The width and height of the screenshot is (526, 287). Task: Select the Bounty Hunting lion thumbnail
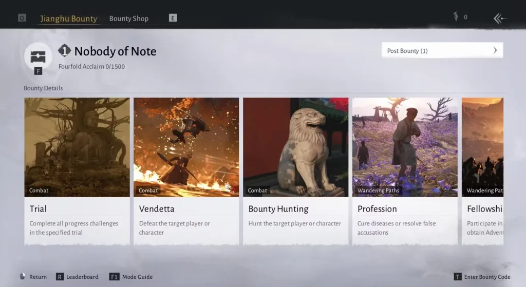coord(295,147)
